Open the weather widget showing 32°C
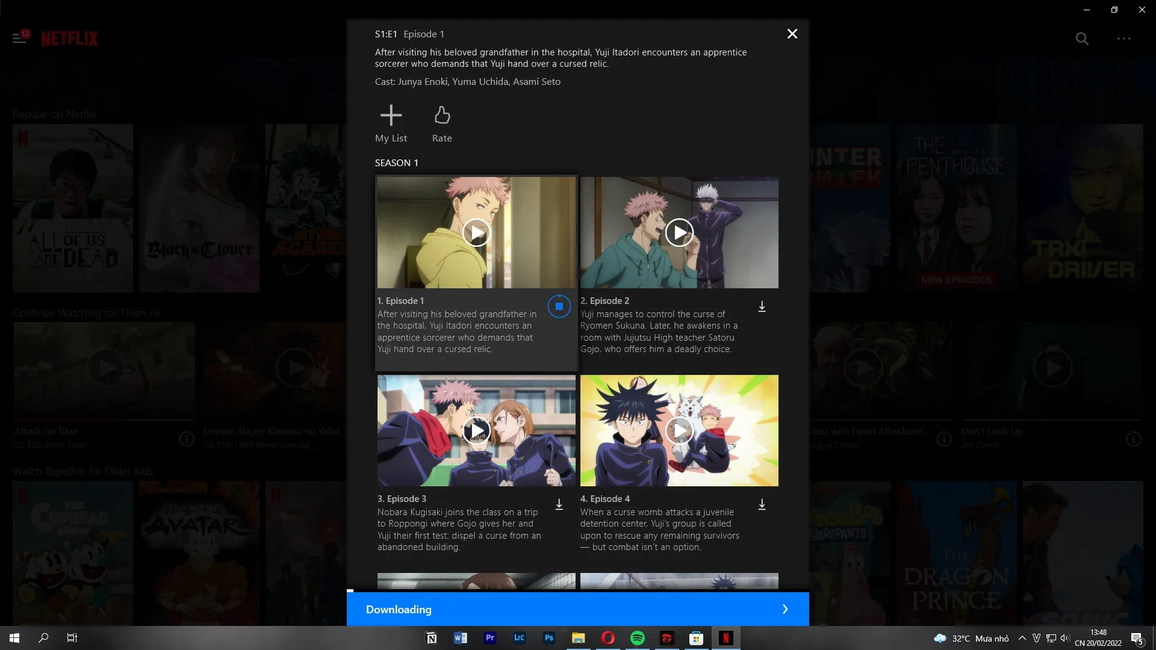 [971, 638]
